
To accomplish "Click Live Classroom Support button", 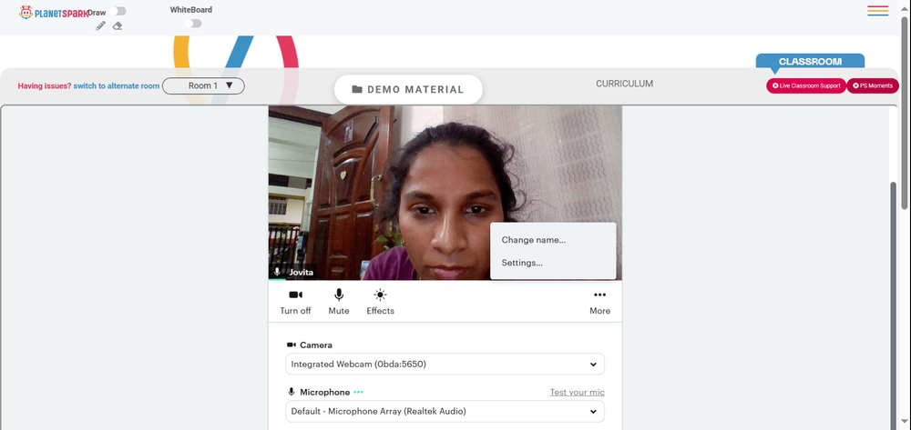I will (806, 85).
